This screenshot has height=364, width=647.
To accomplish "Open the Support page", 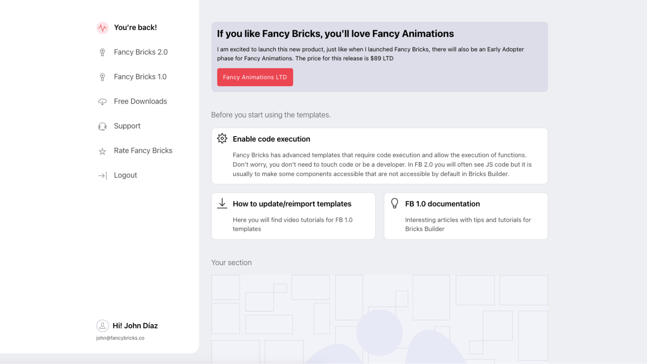I will pos(127,126).
